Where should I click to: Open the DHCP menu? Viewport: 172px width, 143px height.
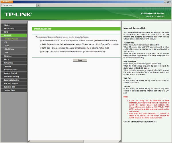click(x=13, y=59)
